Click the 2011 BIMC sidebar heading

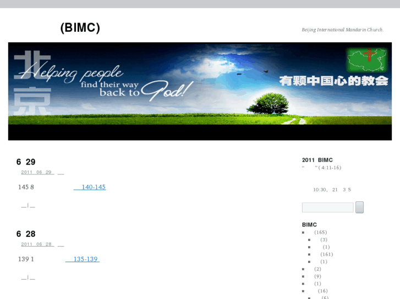point(317,160)
